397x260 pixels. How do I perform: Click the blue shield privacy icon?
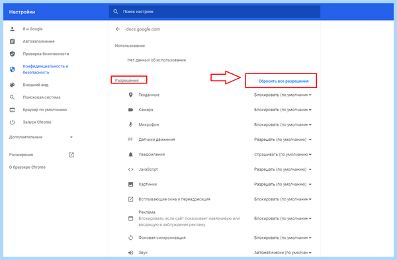tap(12, 69)
